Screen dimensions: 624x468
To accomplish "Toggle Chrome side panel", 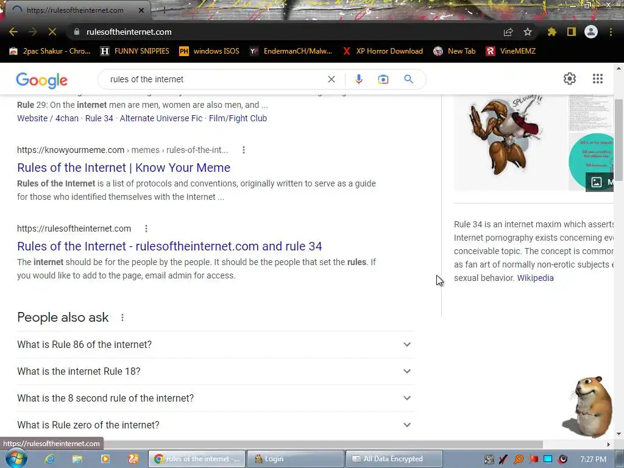I will point(572,32).
